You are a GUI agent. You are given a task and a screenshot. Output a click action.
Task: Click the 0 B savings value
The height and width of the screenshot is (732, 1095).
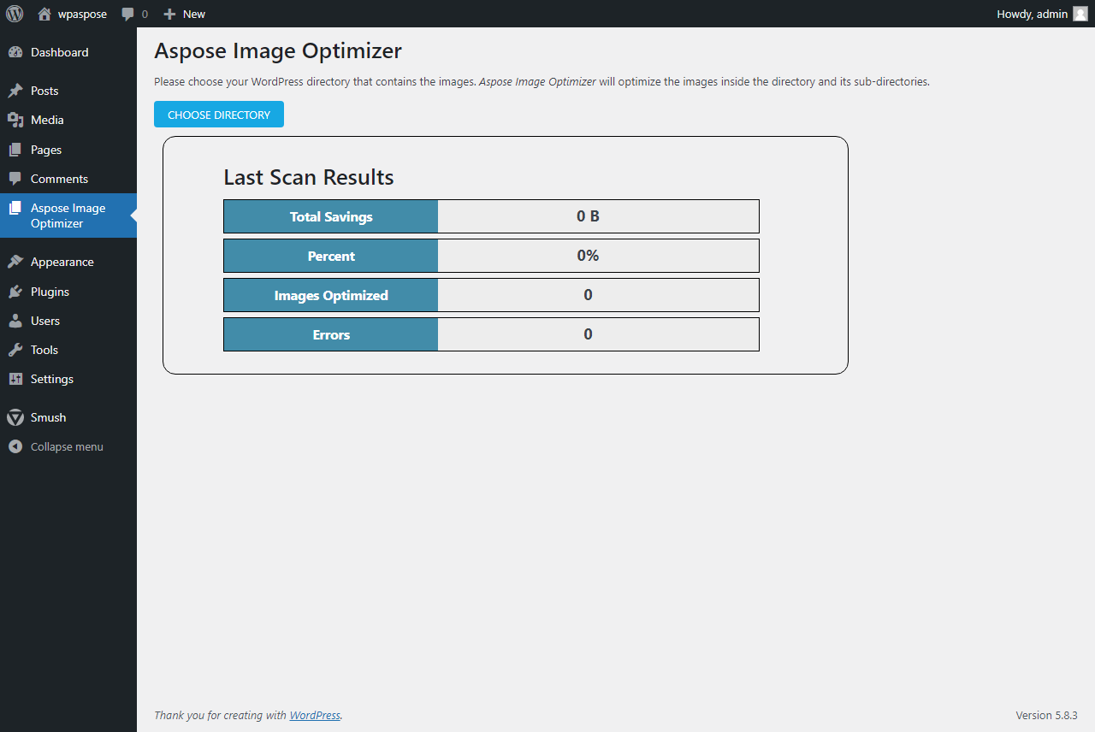(588, 216)
